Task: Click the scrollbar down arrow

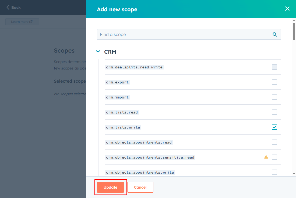Action: coord(294,174)
